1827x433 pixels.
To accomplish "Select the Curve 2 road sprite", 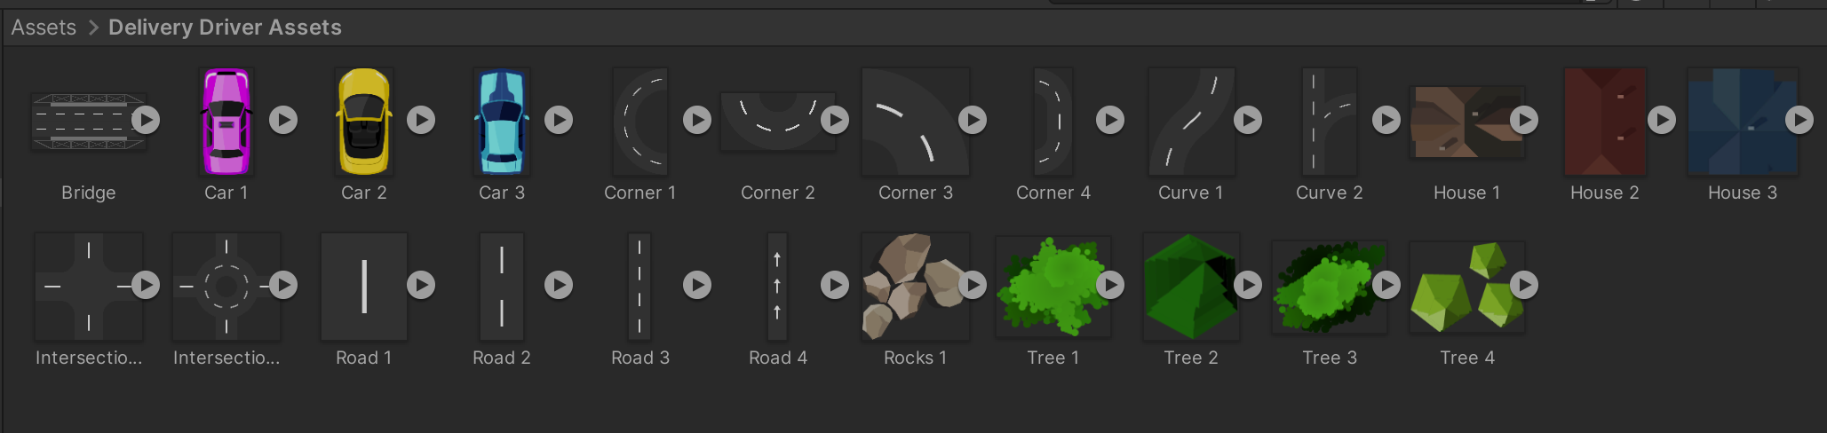I will pos(1329,122).
